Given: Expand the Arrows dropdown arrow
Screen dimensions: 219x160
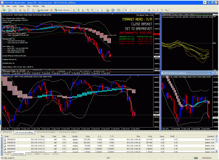Looking at the screenshot, I should click(169, 10).
